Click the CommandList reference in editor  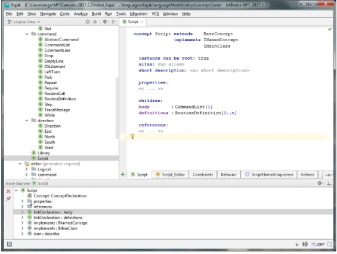[190, 107]
